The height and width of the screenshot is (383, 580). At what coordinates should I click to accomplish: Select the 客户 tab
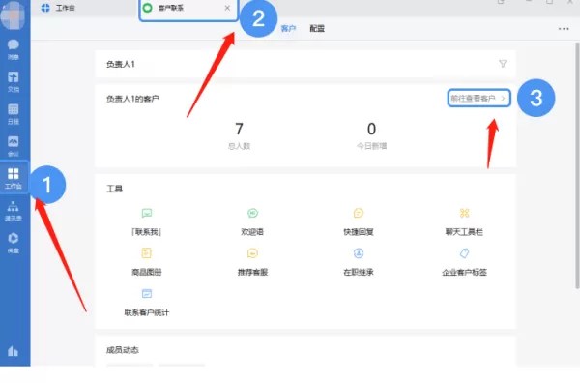tap(288, 28)
